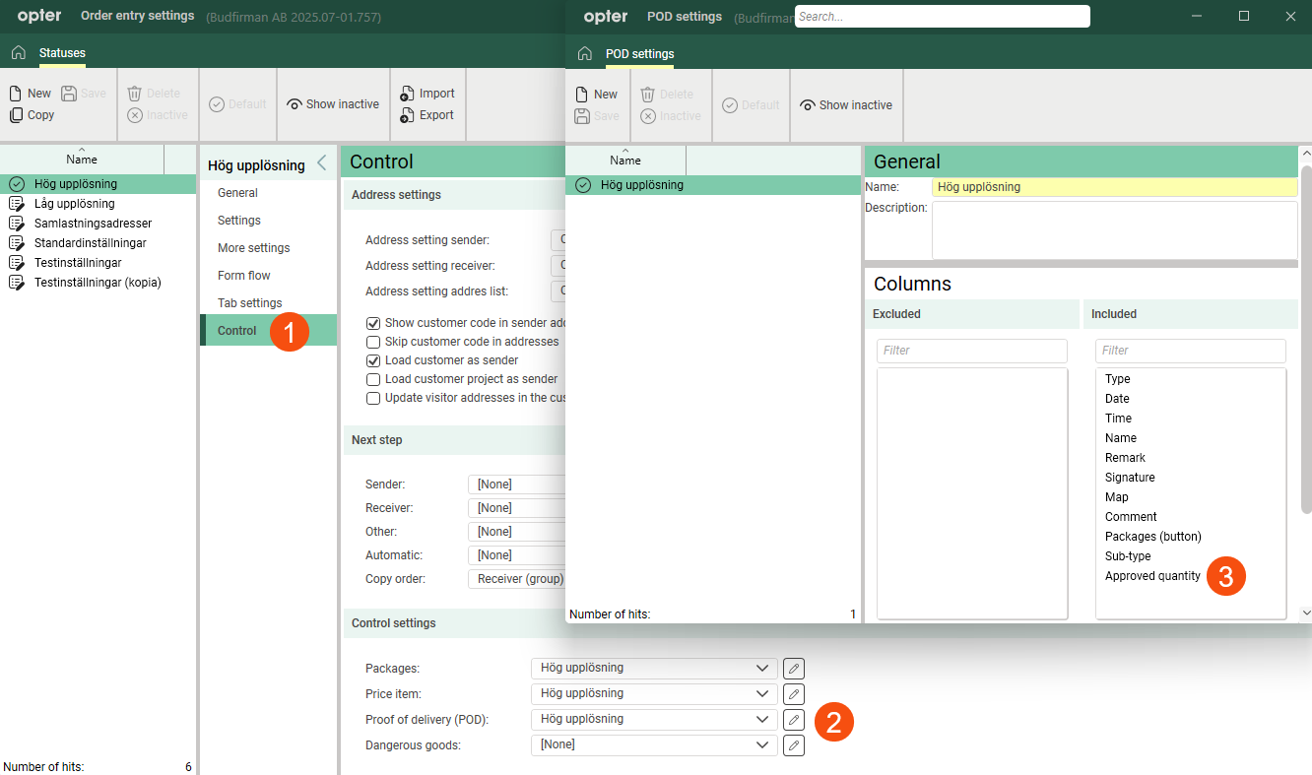Uncheck Load customer as sender
Viewport: 1312px width, 775px height.
pyautogui.click(x=373, y=360)
